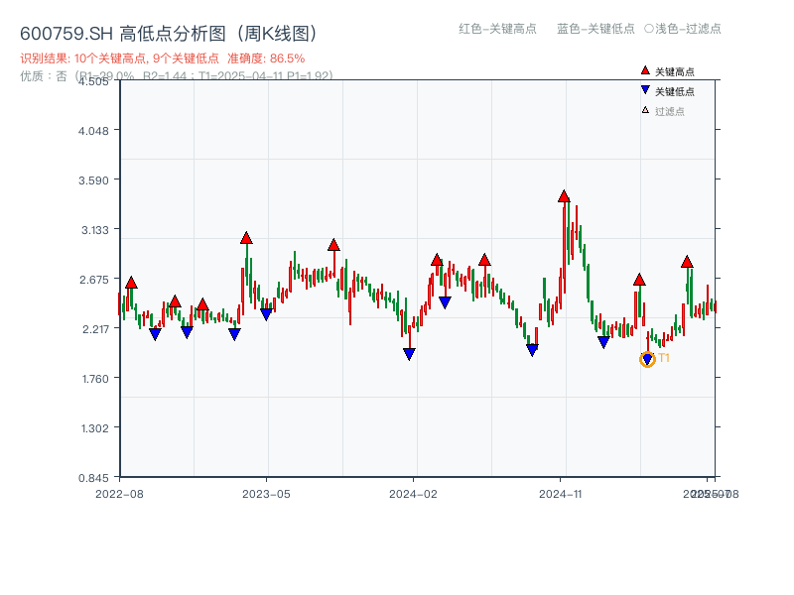This screenshot has width=794, height=595.
Task: Click the blue key-low triangle near 2024-02
Action: tap(409, 353)
